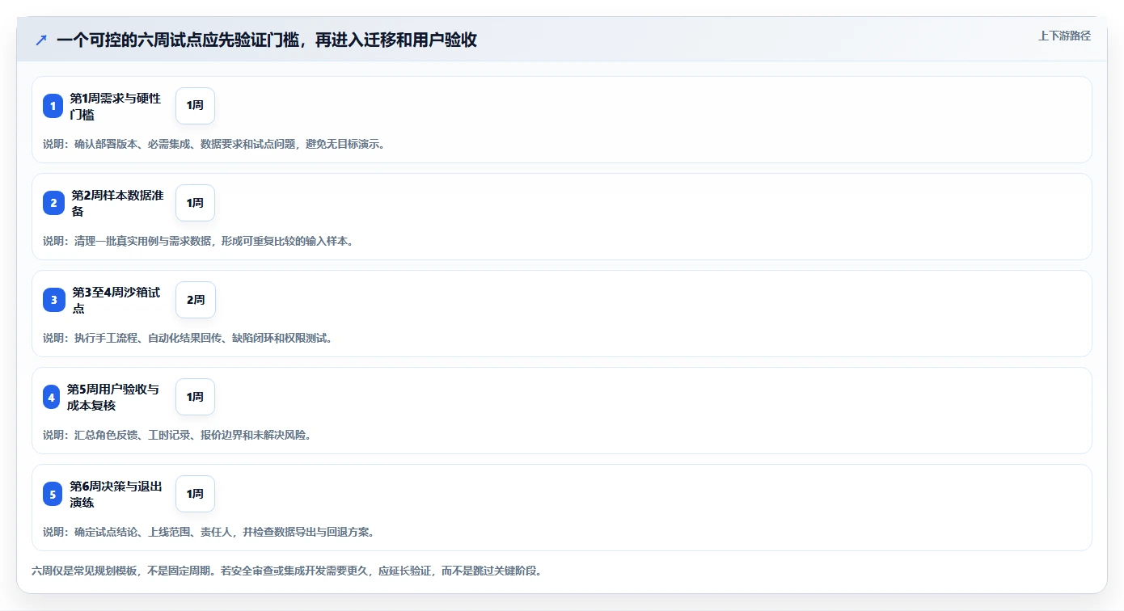
Task: Click the 1周 badge for 第2周样本数据准备
Action: (195, 203)
